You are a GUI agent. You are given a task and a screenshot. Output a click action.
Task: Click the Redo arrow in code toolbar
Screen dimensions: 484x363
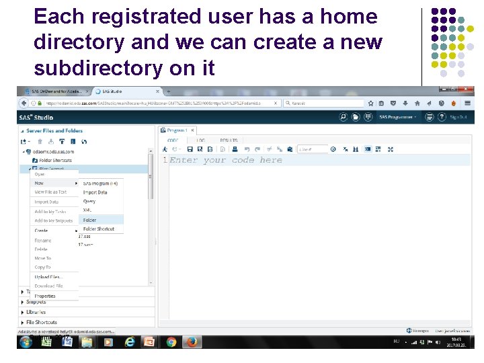[x=257, y=149]
